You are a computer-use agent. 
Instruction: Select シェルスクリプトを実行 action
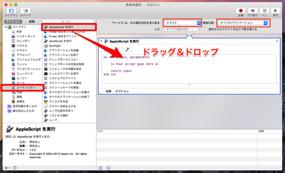coord(63,74)
